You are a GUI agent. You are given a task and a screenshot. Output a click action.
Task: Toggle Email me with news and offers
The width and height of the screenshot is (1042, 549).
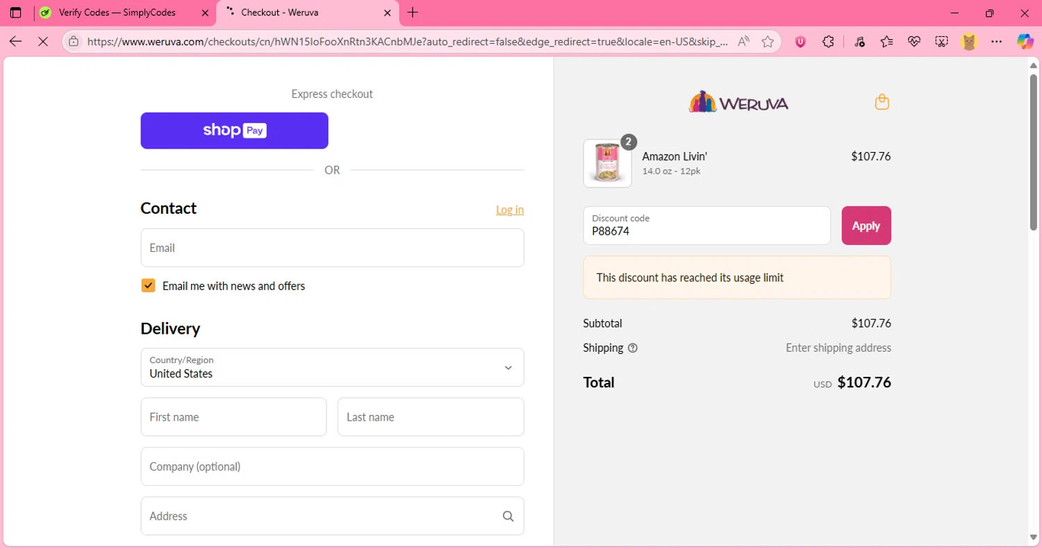pos(148,285)
